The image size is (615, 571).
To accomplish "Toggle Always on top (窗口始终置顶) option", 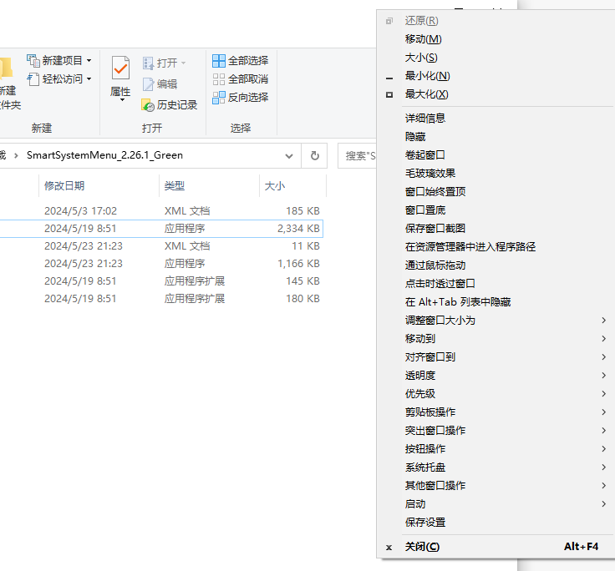I will (435, 192).
